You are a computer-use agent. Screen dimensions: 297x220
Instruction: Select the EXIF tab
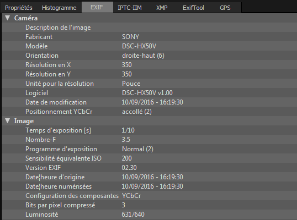[x=97, y=7]
